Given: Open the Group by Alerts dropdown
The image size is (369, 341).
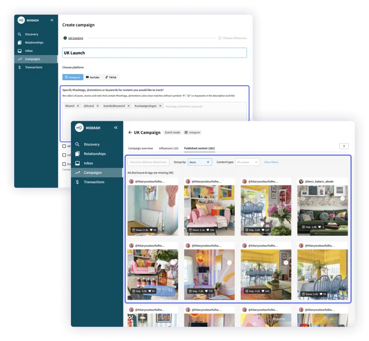Looking at the screenshot, I should [x=197, y=162].
